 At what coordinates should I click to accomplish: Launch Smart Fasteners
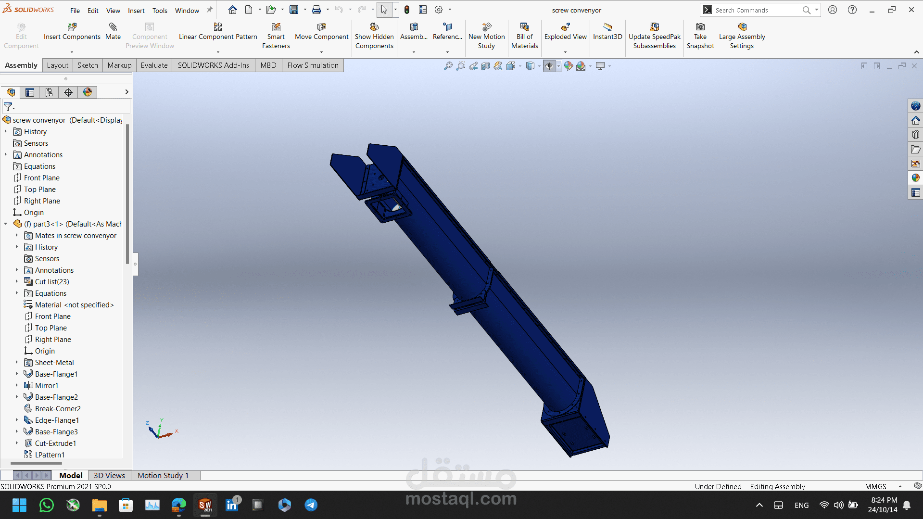(x=276, y=36)
